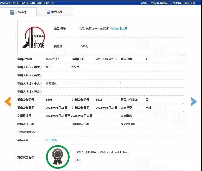
Task: Click the trademark type value 一般
Action: coord(148,108)
